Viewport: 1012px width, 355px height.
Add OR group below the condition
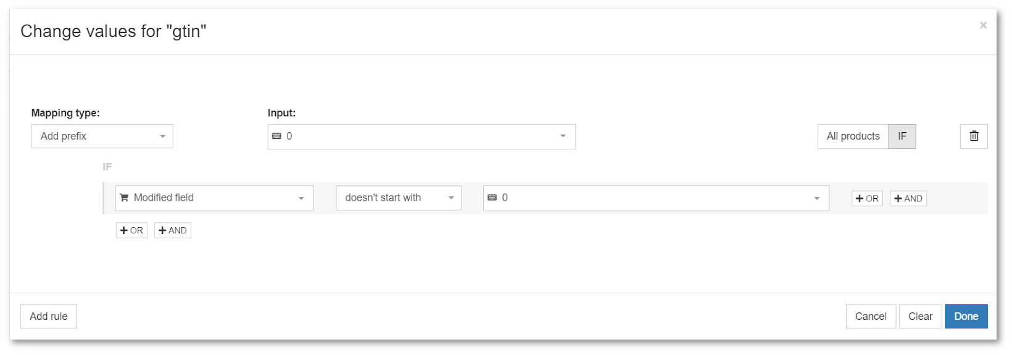click(x=131, y=230)
